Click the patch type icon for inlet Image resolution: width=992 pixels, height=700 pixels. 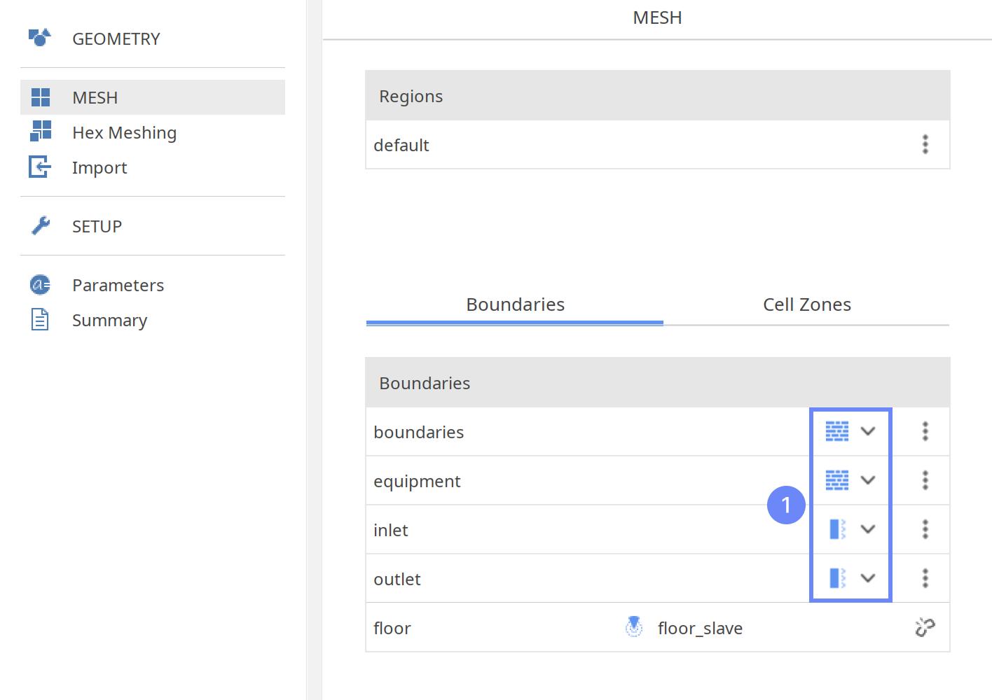[837, 529]
